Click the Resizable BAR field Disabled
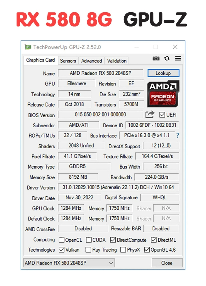This screenshot has height=286, width=206. pyautogui.click(x=161, y=228)
